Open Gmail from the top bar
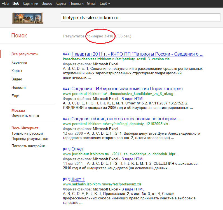This screenshot has height=210, width=223. click(x=91, y=4)
